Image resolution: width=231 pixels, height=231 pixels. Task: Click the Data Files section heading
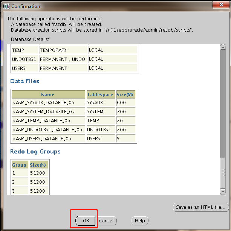coord(24,81)
